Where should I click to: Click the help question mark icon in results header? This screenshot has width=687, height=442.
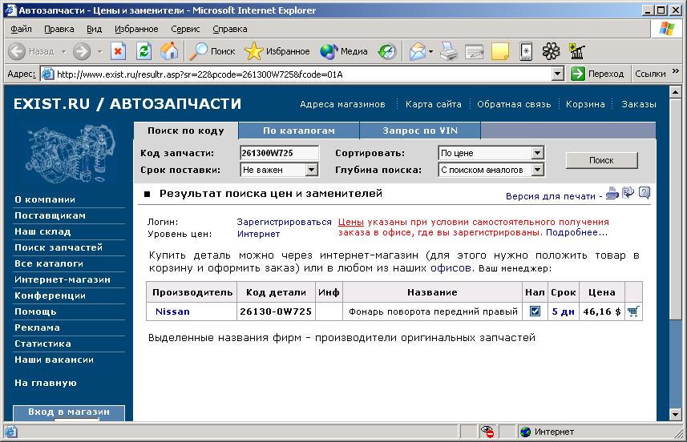644,192
